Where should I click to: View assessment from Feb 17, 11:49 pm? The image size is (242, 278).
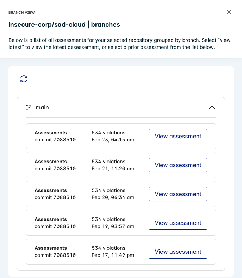coord(178,252)
